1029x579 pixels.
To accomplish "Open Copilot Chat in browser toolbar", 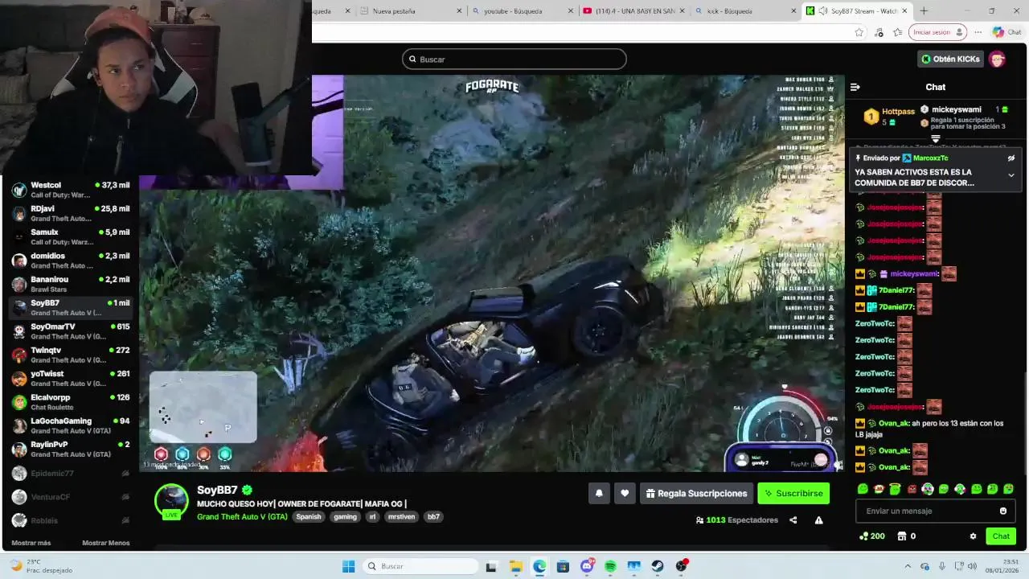I will [1006, 32].
